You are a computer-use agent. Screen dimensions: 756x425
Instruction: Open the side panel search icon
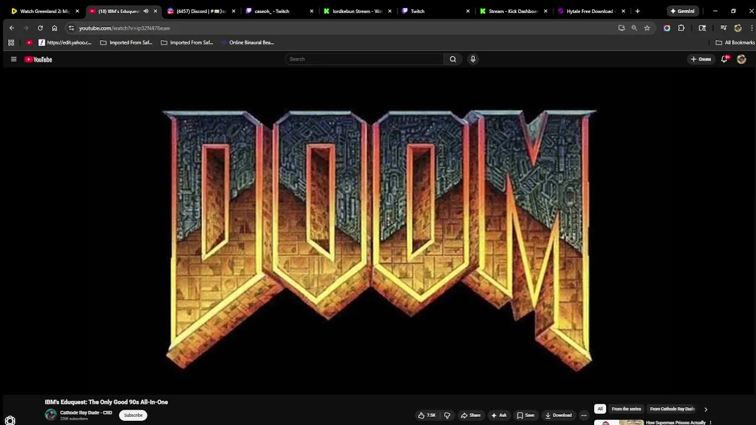pos(702,28)
